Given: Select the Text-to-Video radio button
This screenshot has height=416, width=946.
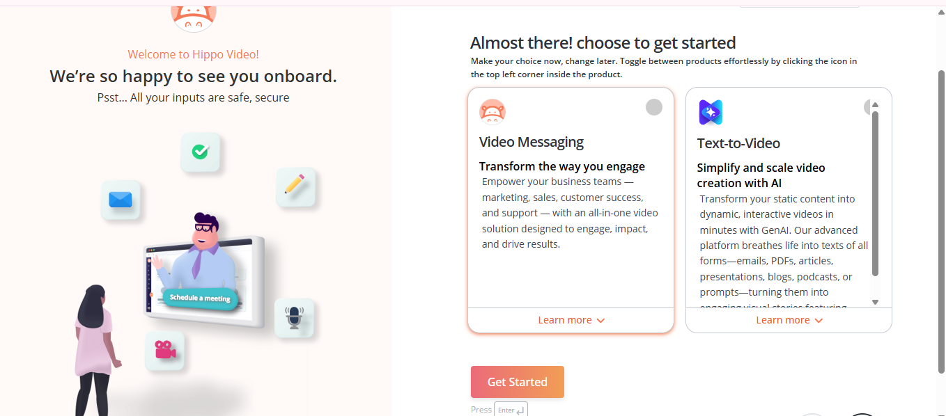Looking at the screenshot, I should [868, 107].
